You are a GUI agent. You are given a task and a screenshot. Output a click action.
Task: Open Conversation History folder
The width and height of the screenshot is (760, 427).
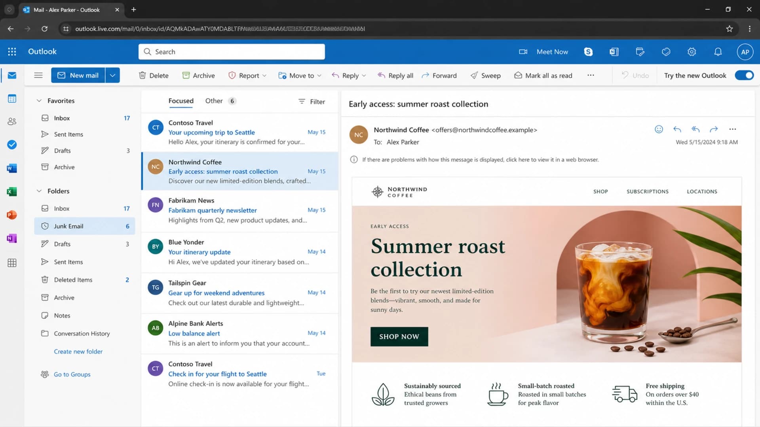85,333
